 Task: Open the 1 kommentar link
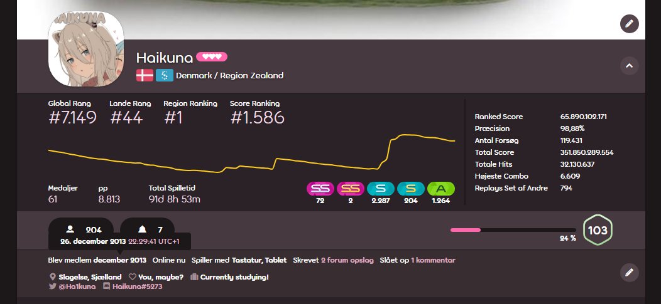click(433, 260)
